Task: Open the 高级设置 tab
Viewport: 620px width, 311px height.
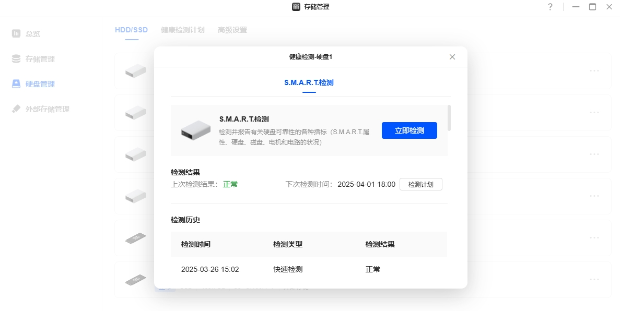Action: pos(232,30)
